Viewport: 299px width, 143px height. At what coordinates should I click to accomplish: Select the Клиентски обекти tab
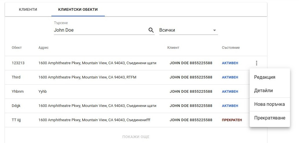point(78,10)
